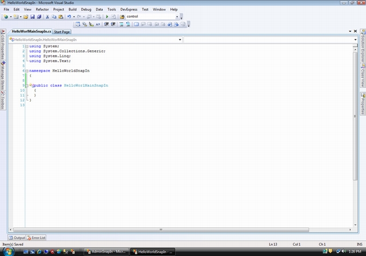Expand the Toolbox side tab
The height and width of the screenshot is (256, 366).
click(2, 100)
